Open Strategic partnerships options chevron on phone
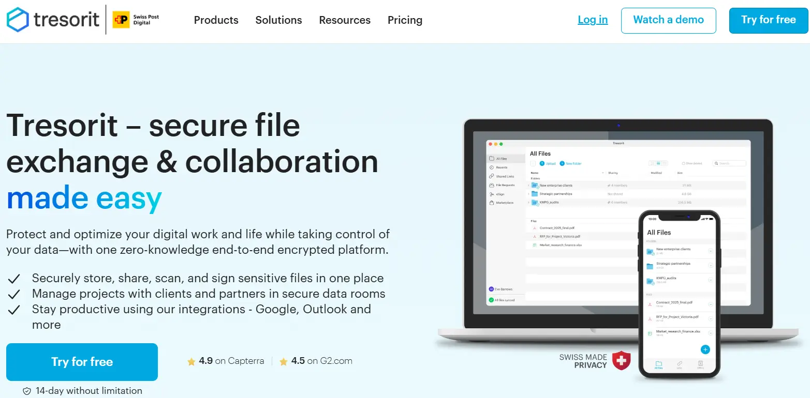This screenshot has height=398, width=810. [x=711, y=266]
